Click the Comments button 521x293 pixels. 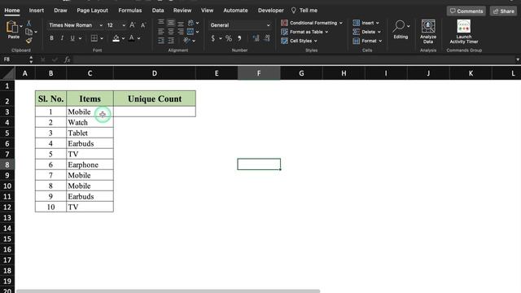pyautogui.click(x=466, y=11)
